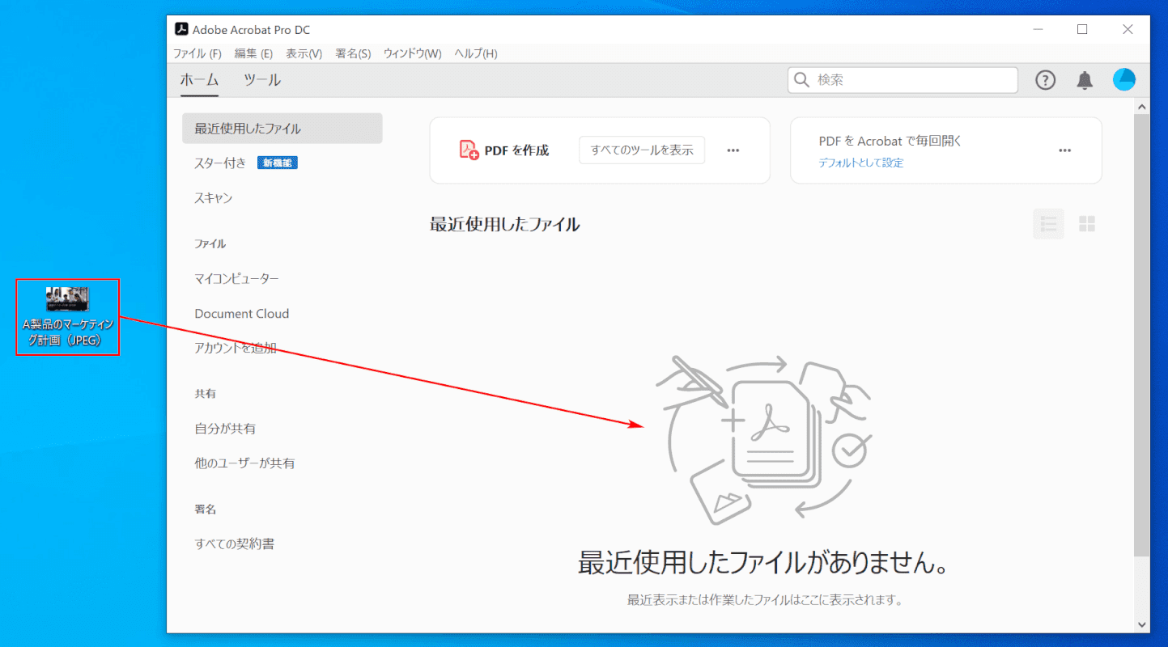Screen dimensions: 1168x647
Task: Switch to list view of recent files
Action: click(1048, 224)
